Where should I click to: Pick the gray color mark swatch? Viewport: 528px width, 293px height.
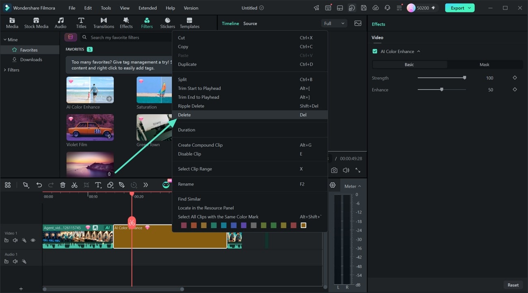[253, 225]
